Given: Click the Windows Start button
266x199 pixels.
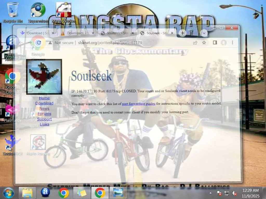Looking at the screenshot, I should point(8,193).
